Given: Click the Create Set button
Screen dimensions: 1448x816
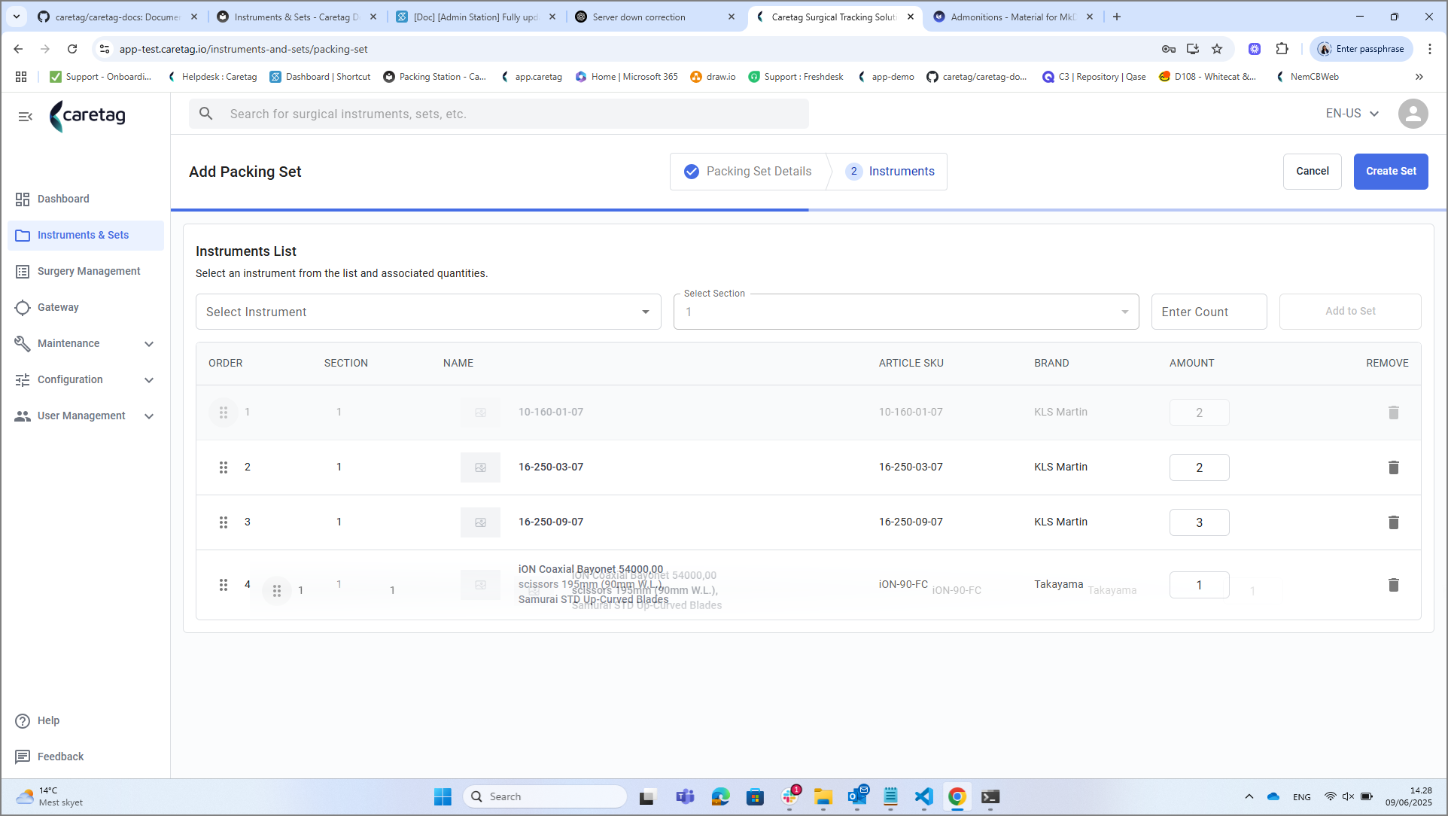Looking at the screenshot, I should [1390, 172].
